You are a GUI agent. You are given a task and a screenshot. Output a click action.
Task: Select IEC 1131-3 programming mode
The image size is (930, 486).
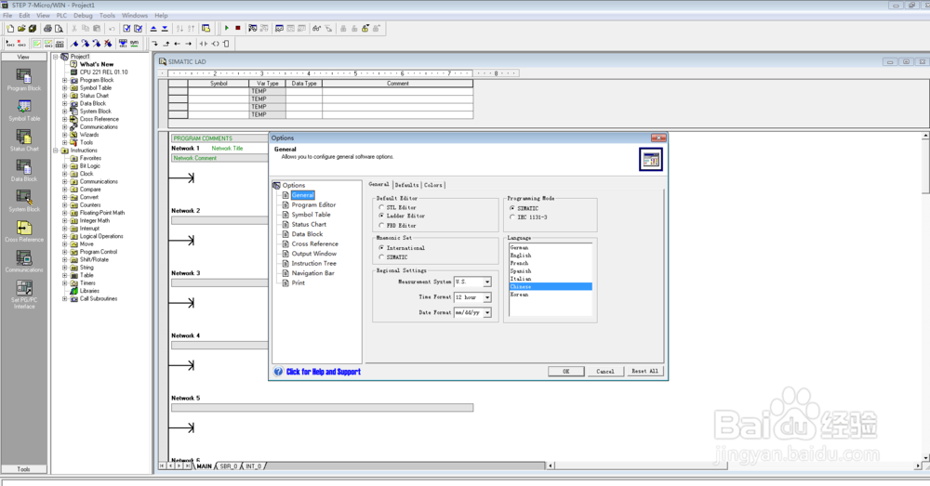[512, 217]
